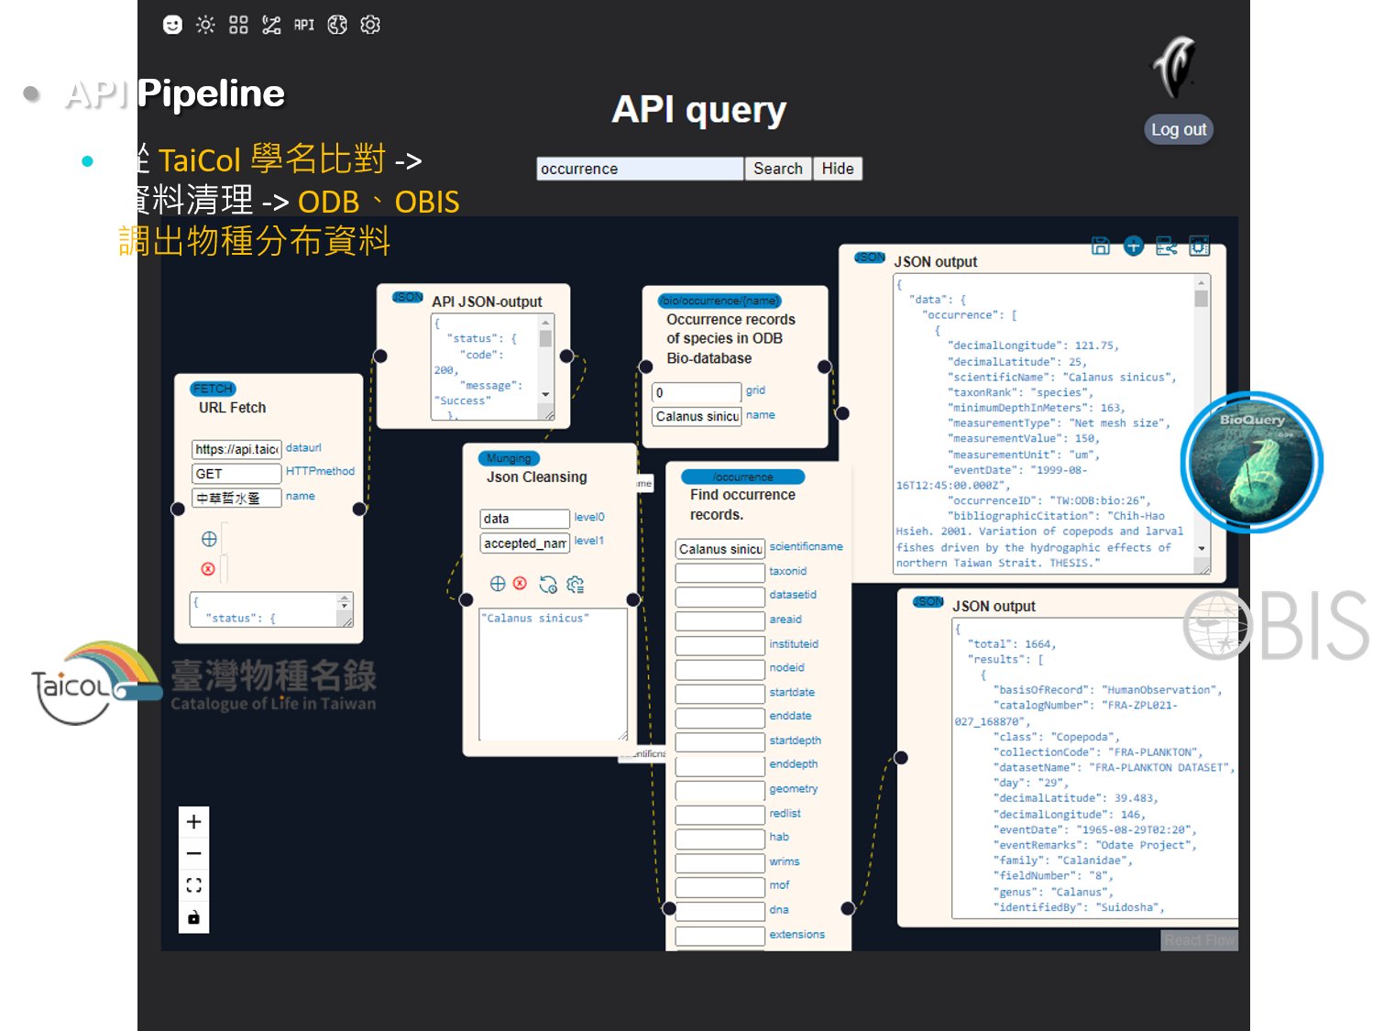
Task: Click the /occurrence badge on Find occurrence node
Action: [x=743, y=477]
